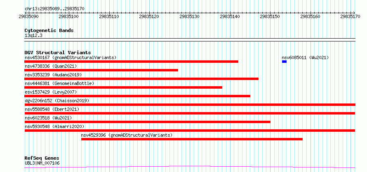Click the small blue nsv6085011 bar
The image size is (367, 172).
(x=285, y=62)
